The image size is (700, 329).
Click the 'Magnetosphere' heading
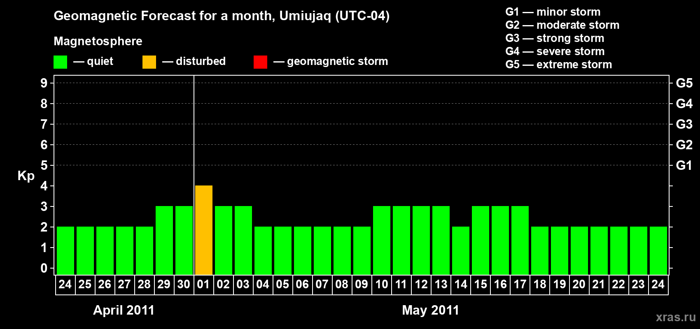pos(98,42)
